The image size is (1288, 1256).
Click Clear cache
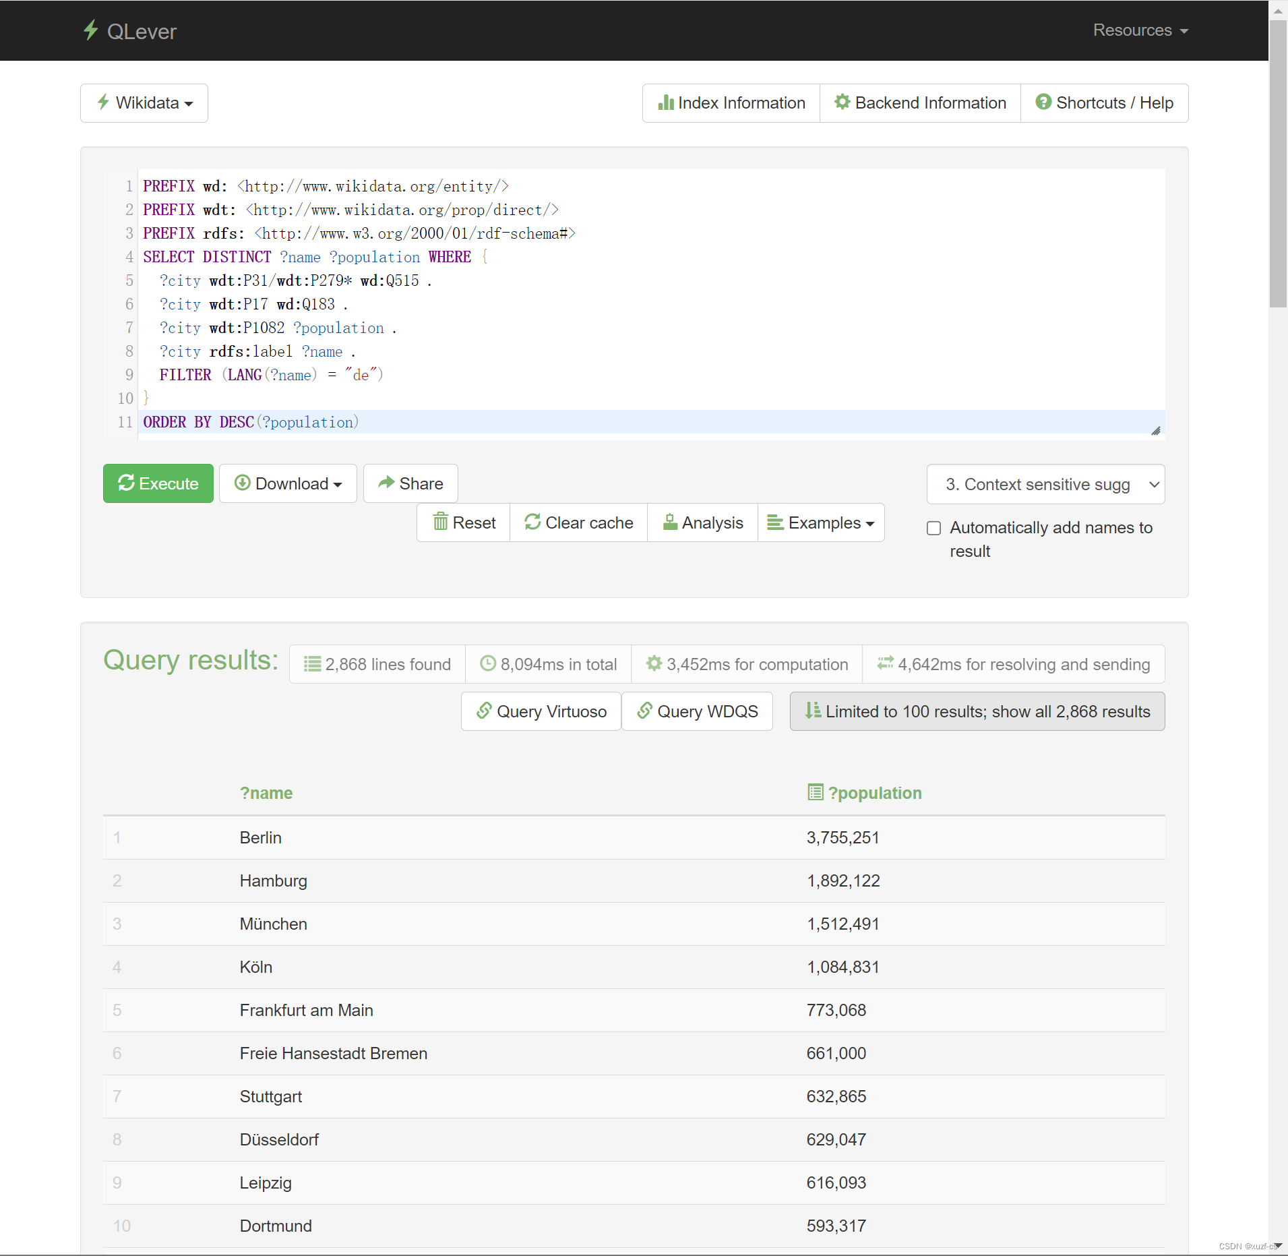(579, 522)
